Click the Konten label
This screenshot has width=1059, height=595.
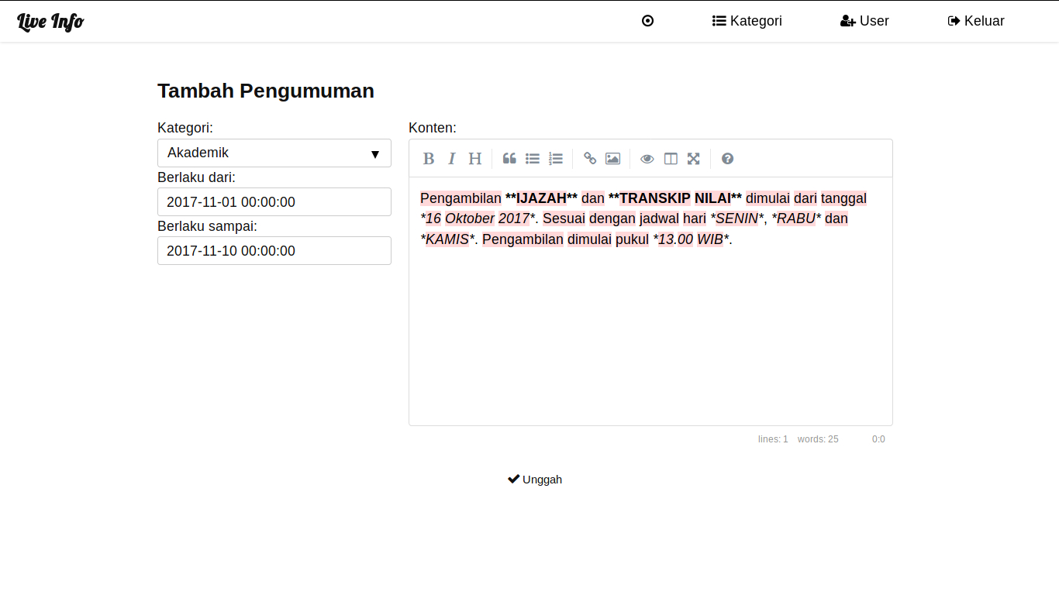coord(433,128)
